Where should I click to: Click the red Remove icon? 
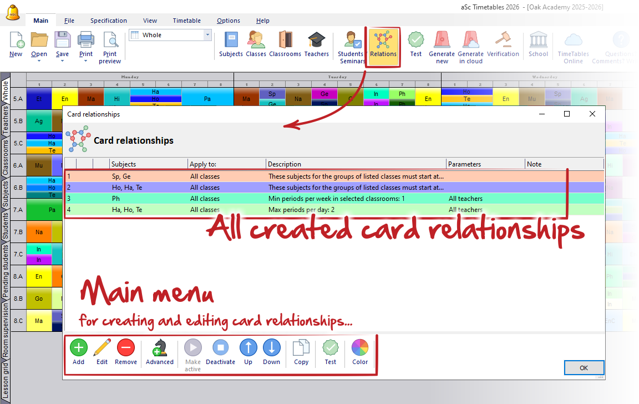[x=126, y=348]
